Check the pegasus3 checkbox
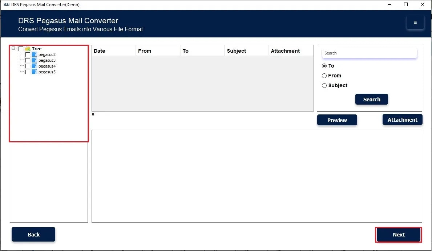432x251 pixels. coord(28,60)
